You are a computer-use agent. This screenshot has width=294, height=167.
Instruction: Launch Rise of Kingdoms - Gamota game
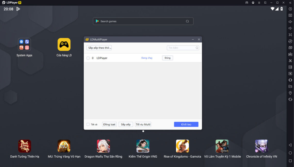182,146
